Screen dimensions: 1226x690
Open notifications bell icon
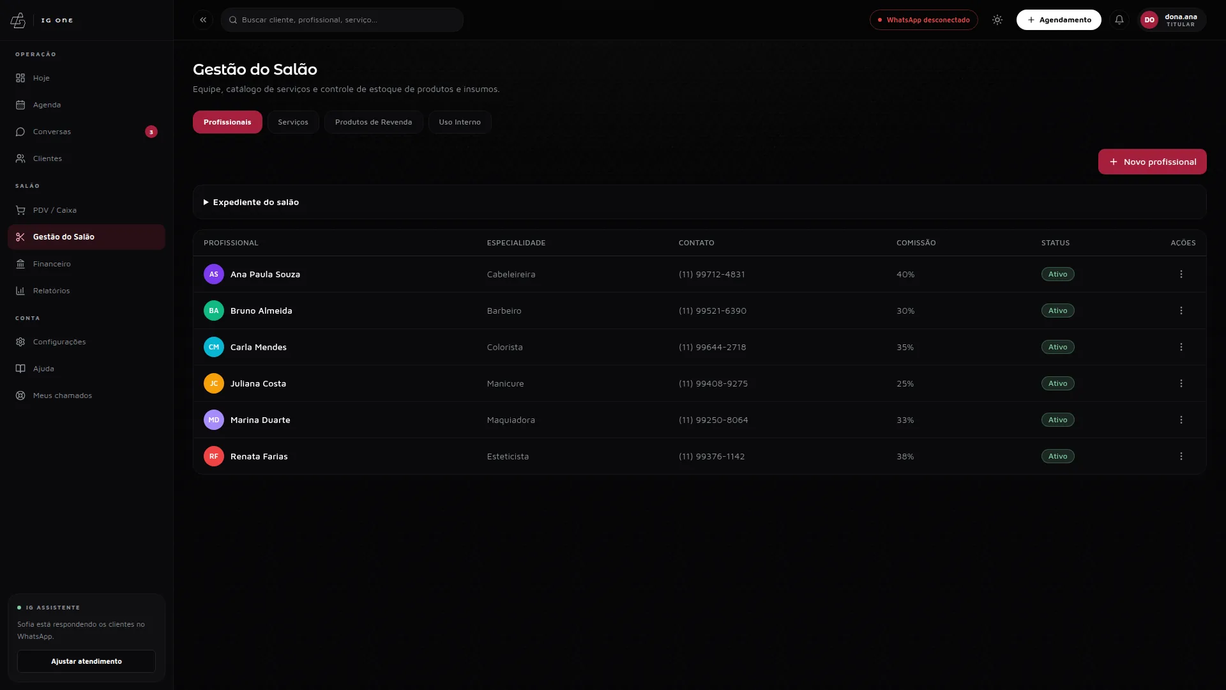(x=1119, y=20)
